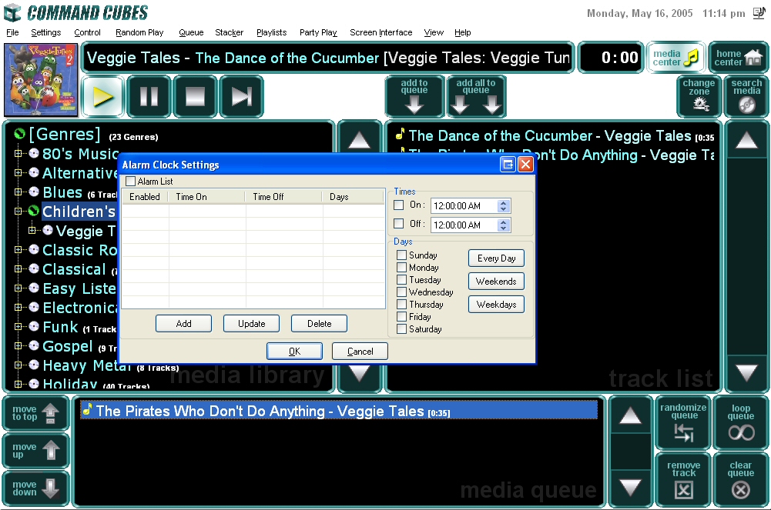Click the Stop playback button
Image resolution: width=771 pixels, height=510 pixels.
195,96
